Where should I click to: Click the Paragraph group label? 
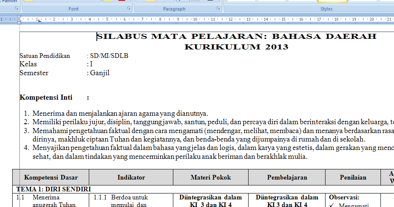pyautogui.click(x=174, y=9)
